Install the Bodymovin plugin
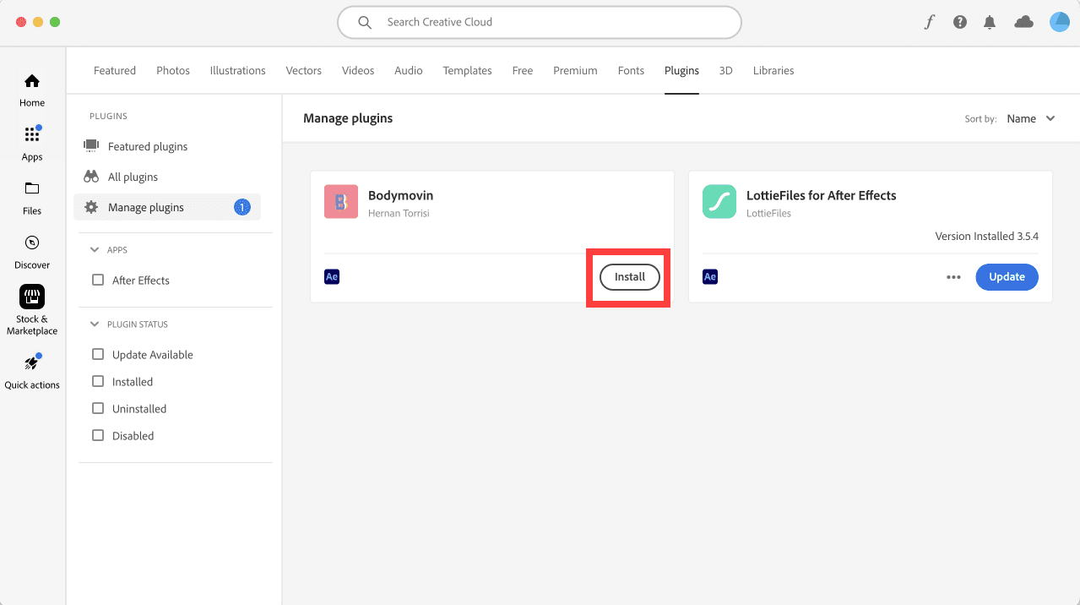 click(x=630, y=277)
